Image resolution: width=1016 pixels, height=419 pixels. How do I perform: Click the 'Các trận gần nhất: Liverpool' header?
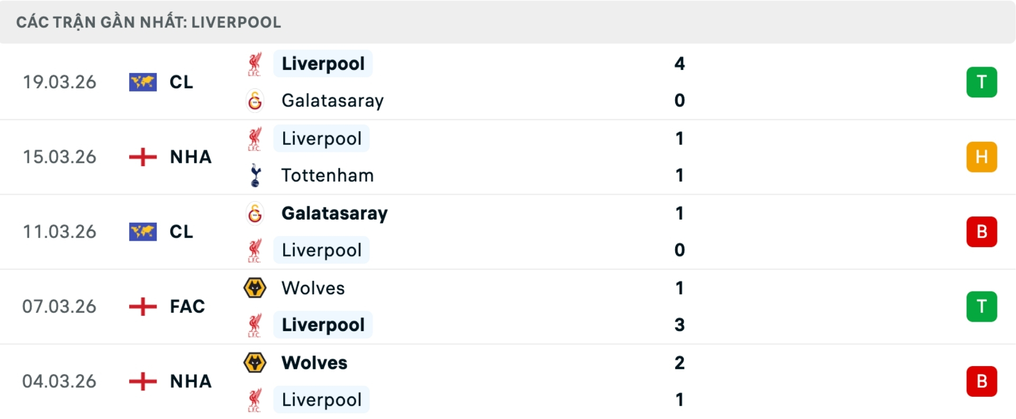coord(149,22)
